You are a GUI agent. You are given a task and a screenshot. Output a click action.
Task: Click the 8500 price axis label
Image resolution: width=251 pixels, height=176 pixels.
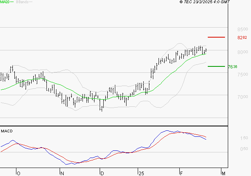click(x=243, y=30)
